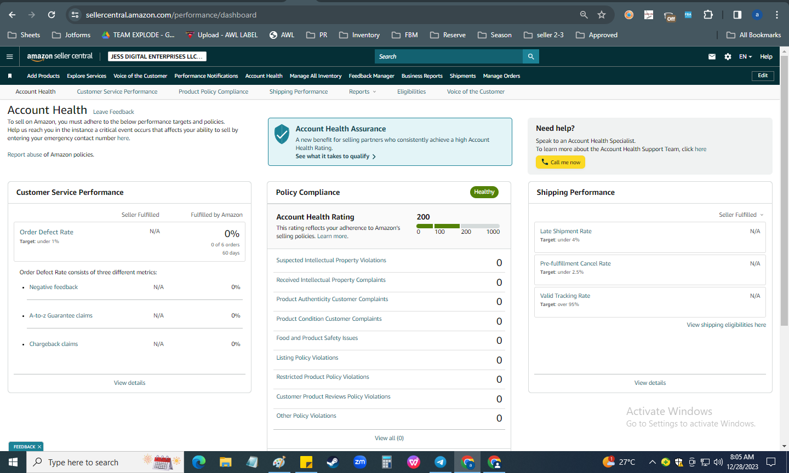Toggle the Chrome side panel icon
789x473 pixels.
(737, 15)
